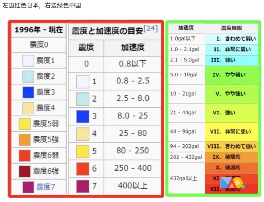The width and height of the screenshot is (264, 202).
Task: Select the IV. やや弱い green cell
Action: tap(232, 75)
